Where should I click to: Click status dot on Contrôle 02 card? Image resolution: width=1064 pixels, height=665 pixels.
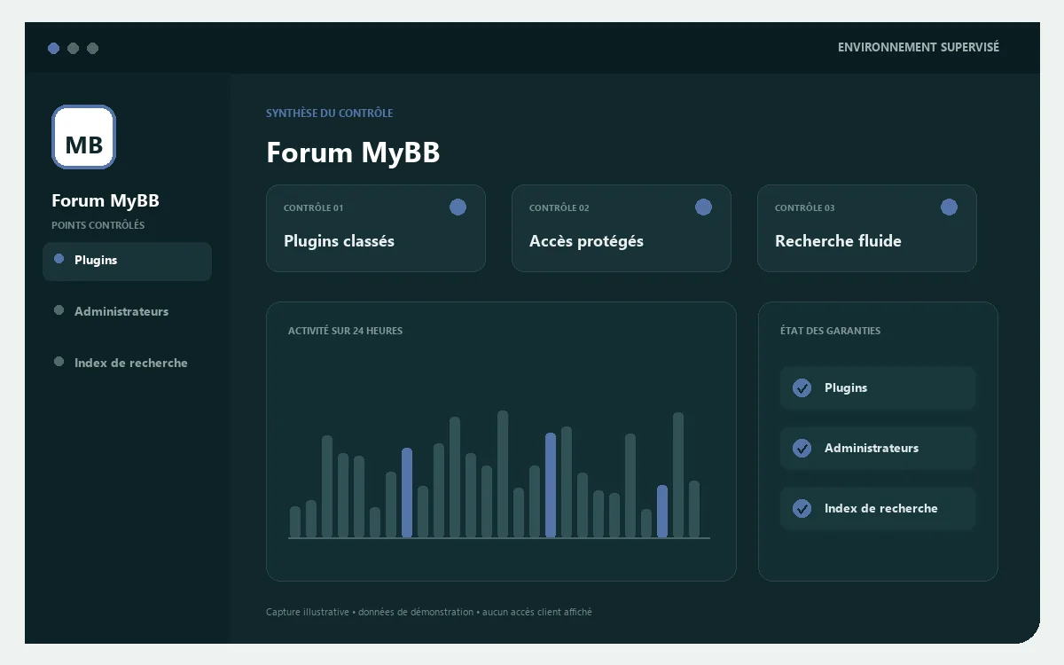tap(704, 207)
